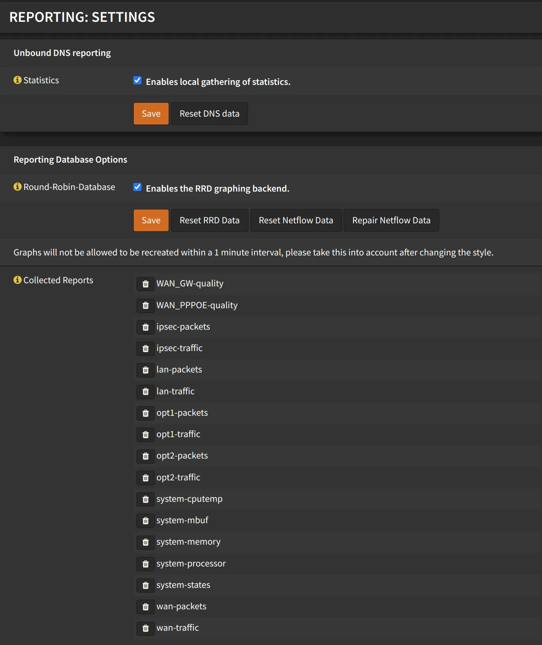This screenshot has width=542, height=645.
Task: Click Reset Netflow Data button
Action: [296, 220]
